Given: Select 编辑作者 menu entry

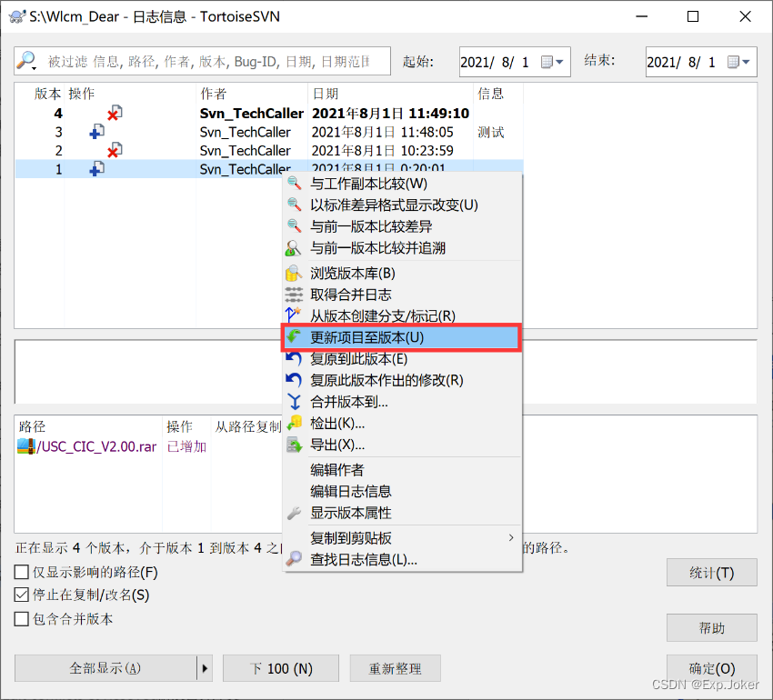Looking at the screenshot, I should [402, 470].
